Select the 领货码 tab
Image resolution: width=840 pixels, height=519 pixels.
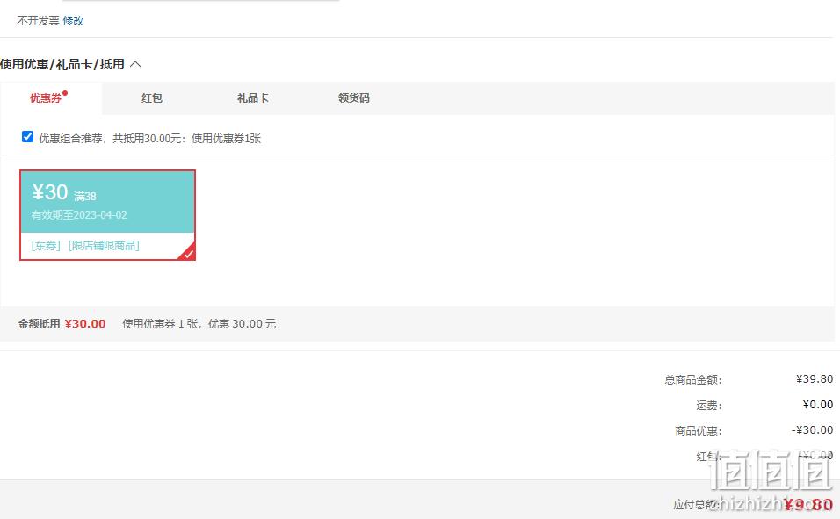pos(353,98)
